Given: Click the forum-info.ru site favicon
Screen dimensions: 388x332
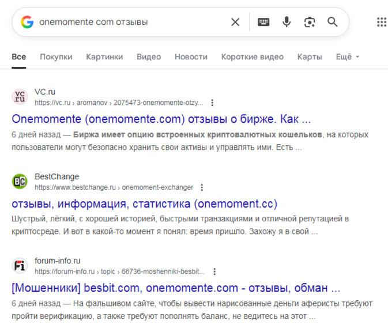Looking at the screenshot, I should pos(20,266).
